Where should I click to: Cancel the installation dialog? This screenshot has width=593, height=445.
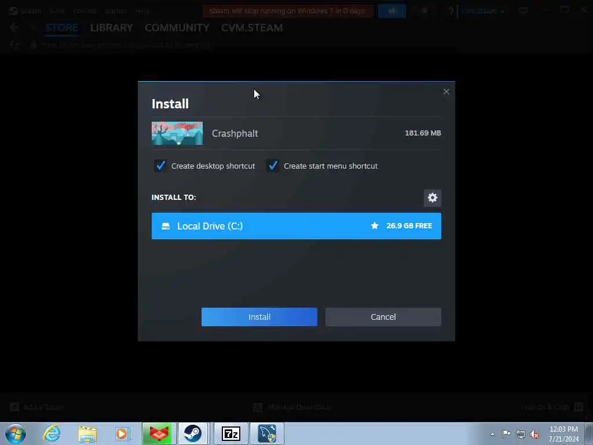coord(383,317)
